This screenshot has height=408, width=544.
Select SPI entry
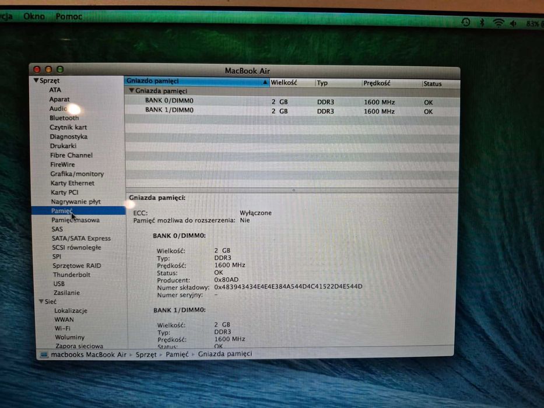pos(57,256)
